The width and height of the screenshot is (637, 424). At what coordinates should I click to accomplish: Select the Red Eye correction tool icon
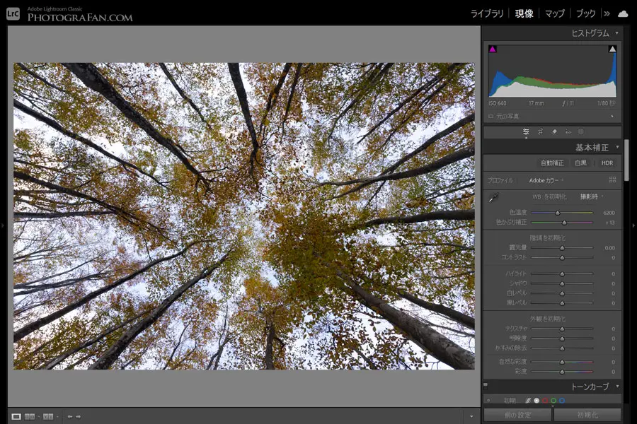pyautogui.click(x=568, y=132)
